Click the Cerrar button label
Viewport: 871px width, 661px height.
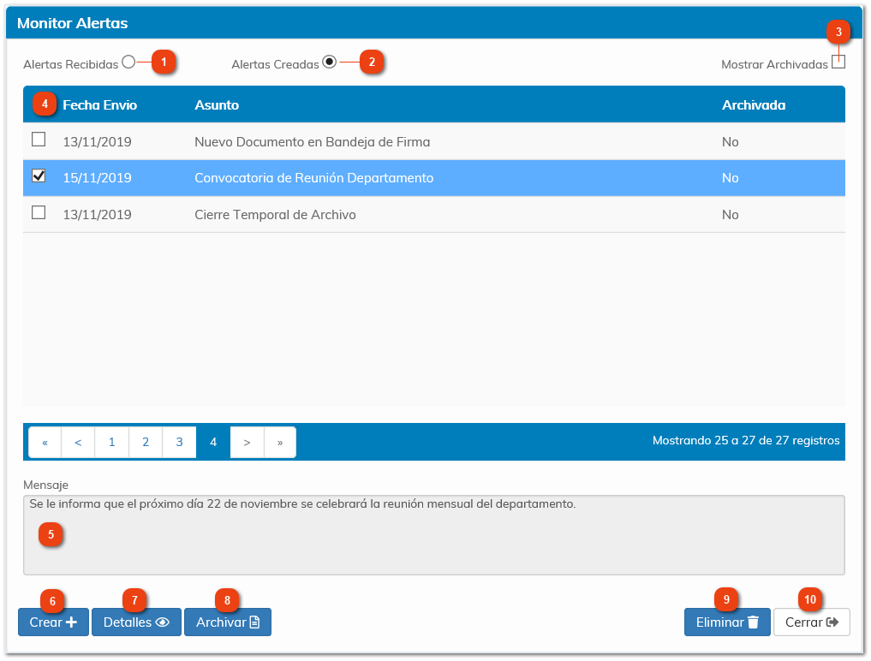tap(804, 622)
